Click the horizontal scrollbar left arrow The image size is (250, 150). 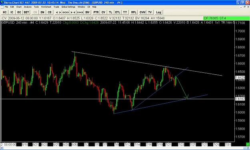coord(2,148)
